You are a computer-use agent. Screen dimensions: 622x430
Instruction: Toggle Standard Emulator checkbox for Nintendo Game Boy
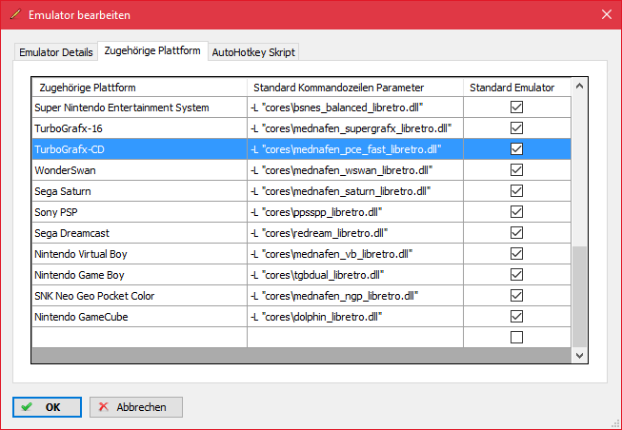(516, 275)
